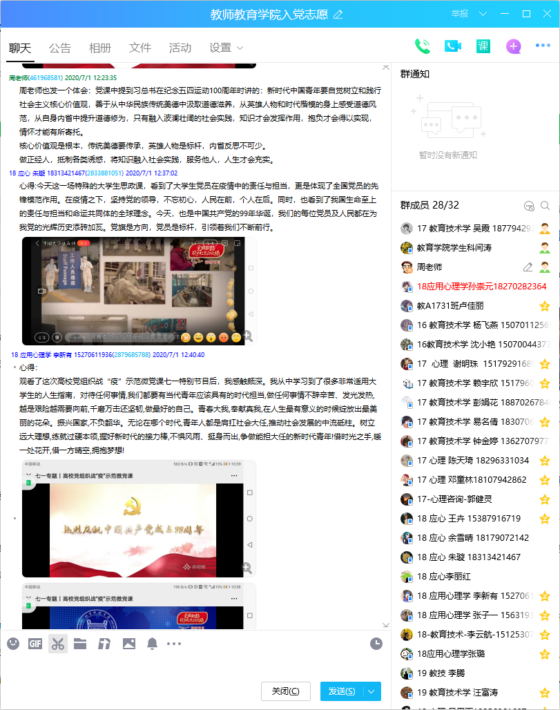The width and height of the screenshot is (560, 710).
Task: Edit group name with pencil icon
Action: tap(338, 14)
